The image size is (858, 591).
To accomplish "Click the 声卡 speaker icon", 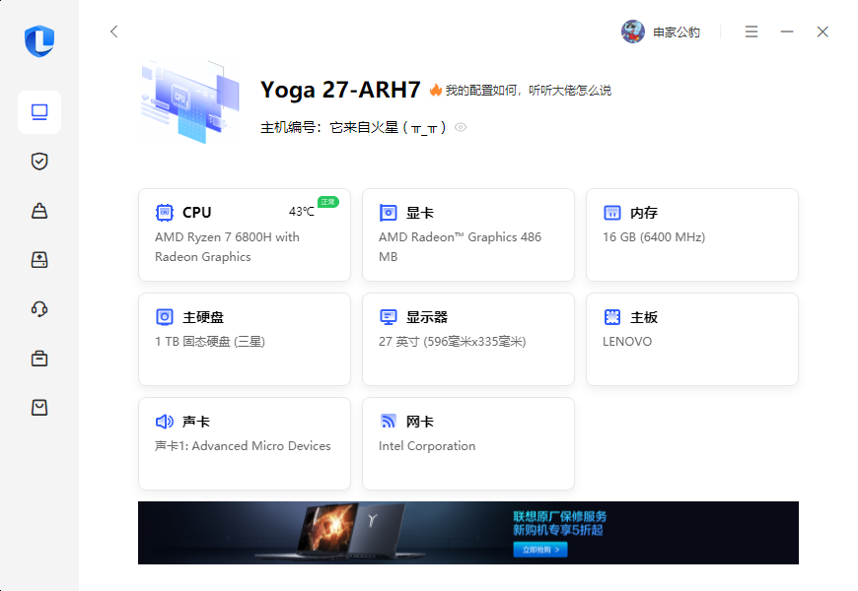I will (x=165, y=421).
